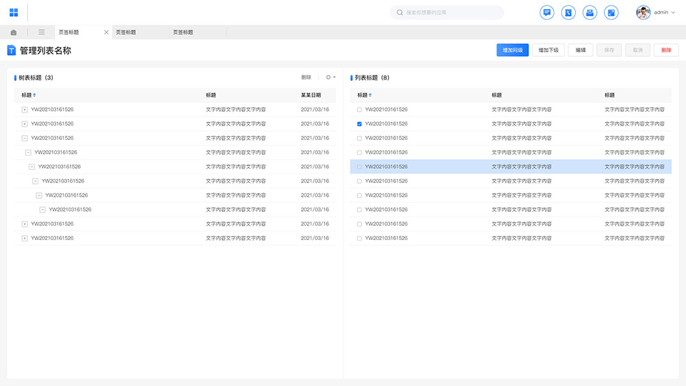Tick the checkbox in the third list row
This screenshot has width=686, height=386.
tap(359, 138)
